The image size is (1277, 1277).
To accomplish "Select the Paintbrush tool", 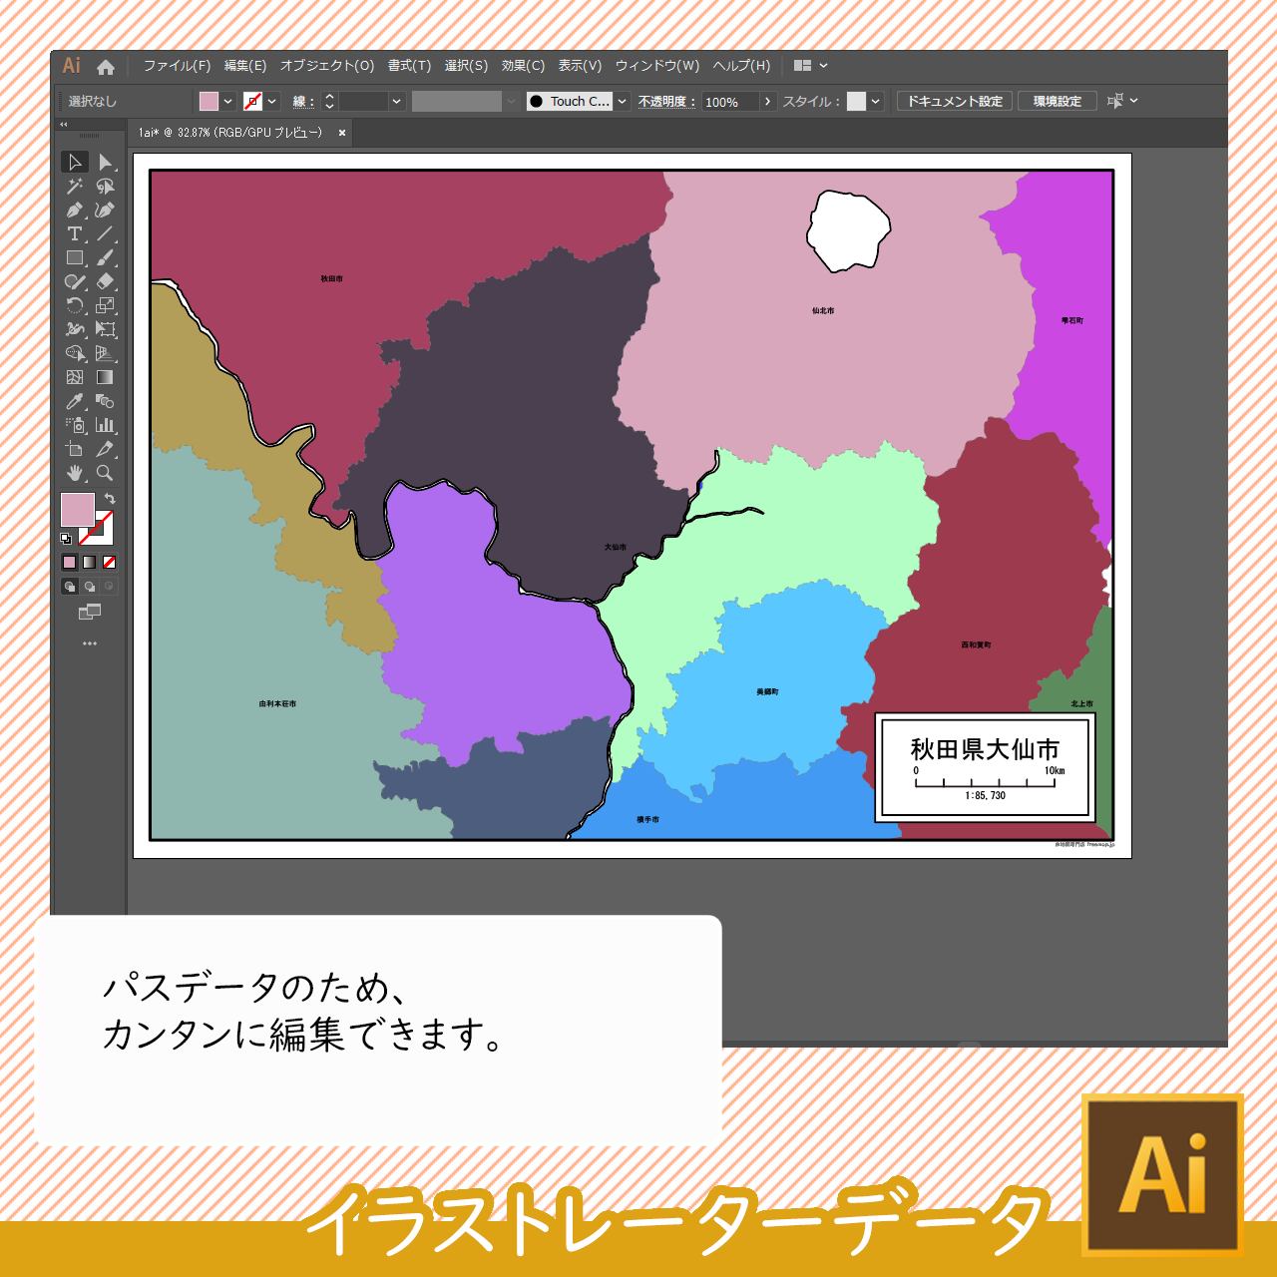I will [x=105, y=257].
